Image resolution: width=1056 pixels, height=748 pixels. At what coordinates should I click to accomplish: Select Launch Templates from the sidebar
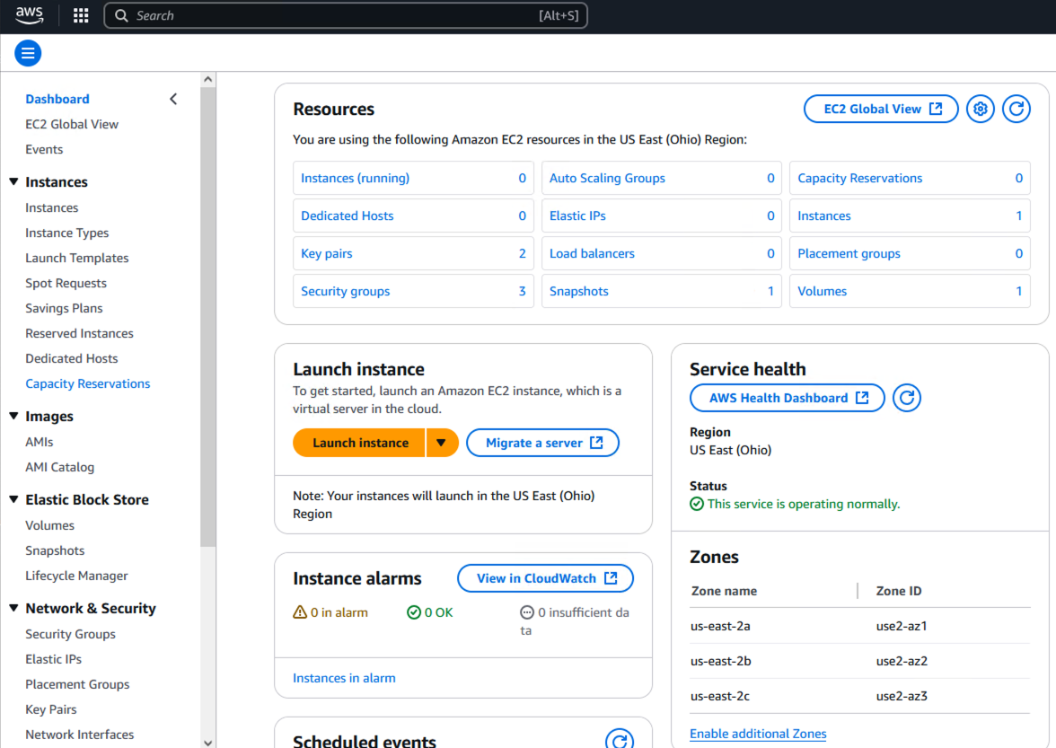(x=77, y=258)
